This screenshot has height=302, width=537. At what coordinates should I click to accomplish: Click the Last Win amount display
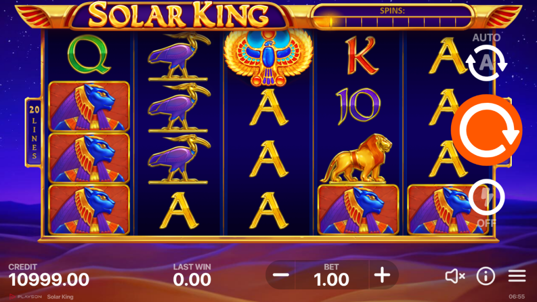(x=192, y=280)
